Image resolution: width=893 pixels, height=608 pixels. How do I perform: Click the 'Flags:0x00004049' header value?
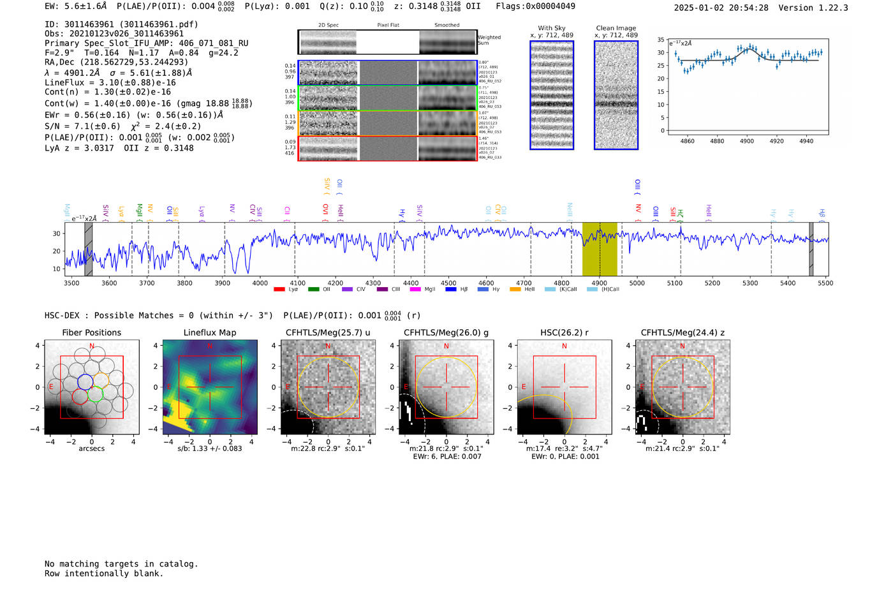coord(535,6)
